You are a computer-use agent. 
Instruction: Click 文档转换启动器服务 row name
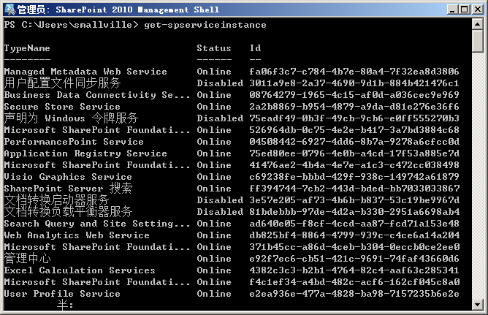57,200
